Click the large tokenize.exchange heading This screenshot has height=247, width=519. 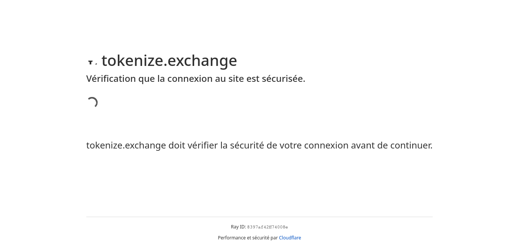169,61
